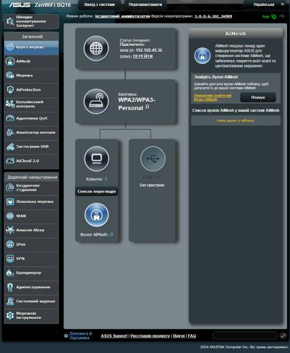Viewport: 290px width, 353px height.
Task: Open the yellow find AiMesh node help link
Action: pos(213,98)
